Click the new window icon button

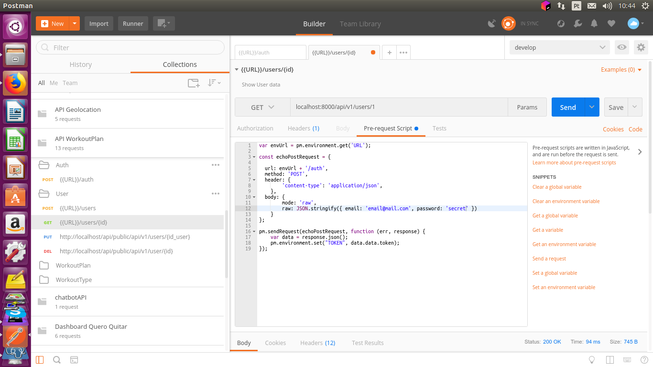[164, 23]
